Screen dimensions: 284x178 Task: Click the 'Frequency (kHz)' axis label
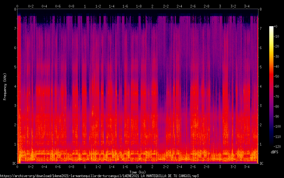tap(5, 87)
